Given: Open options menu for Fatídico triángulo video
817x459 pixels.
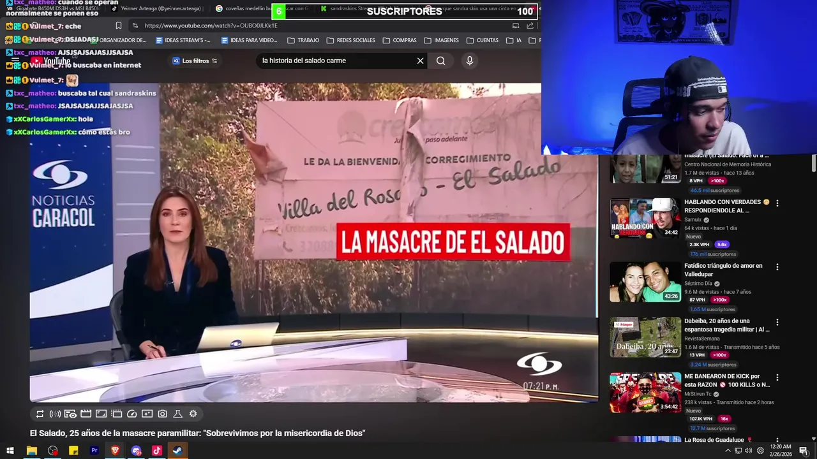Looking at the screenshot, I should (x=777, y=266).
